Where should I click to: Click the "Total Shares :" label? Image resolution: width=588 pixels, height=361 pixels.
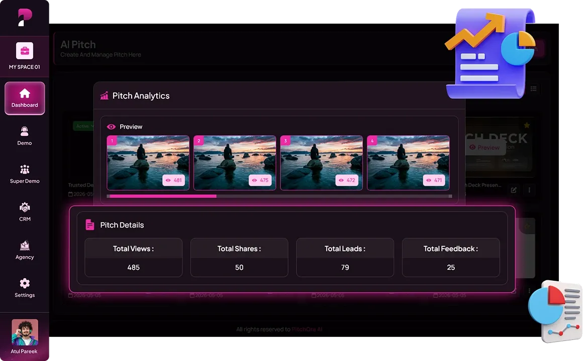[239, 249]
